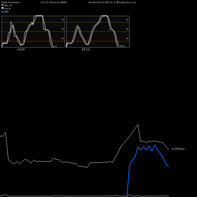
Task: Click the 50 level label in FAST chart
Action: tap(63, 29)
